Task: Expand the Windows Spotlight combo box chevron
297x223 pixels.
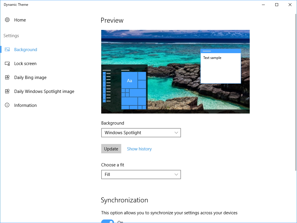Action: click(176, 133)
